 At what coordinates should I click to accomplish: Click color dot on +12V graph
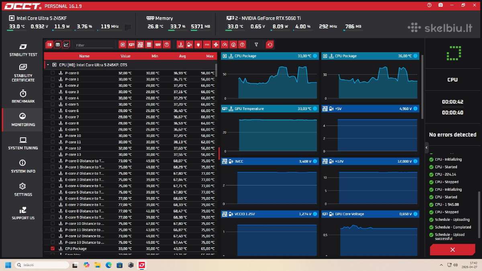(415, 161)
